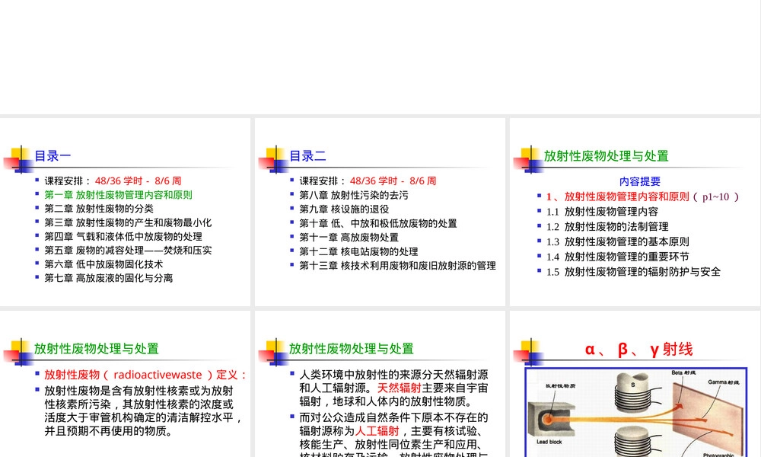Click the 目录一 slide title
The width and height of the screenshot is (761, 457).
(53, 156)
